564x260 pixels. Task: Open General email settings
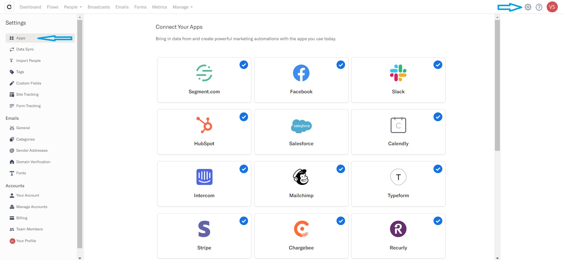coord(23,128)
